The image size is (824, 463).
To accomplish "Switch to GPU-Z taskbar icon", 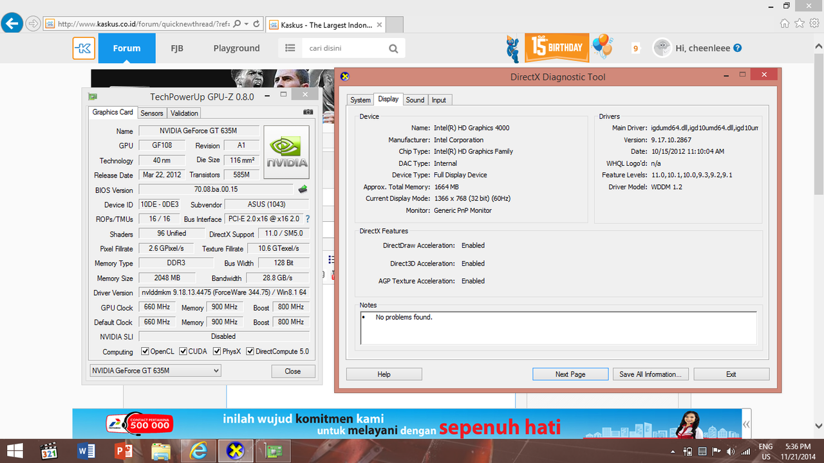I will tap(273, 451).
